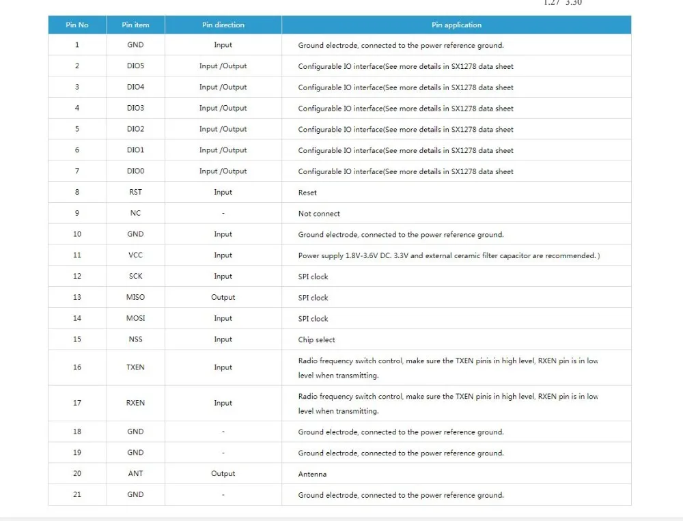This screenshot has height=521, width=683.
Task: Click the VCC pin item cell
Action: (x=135, y=255)
